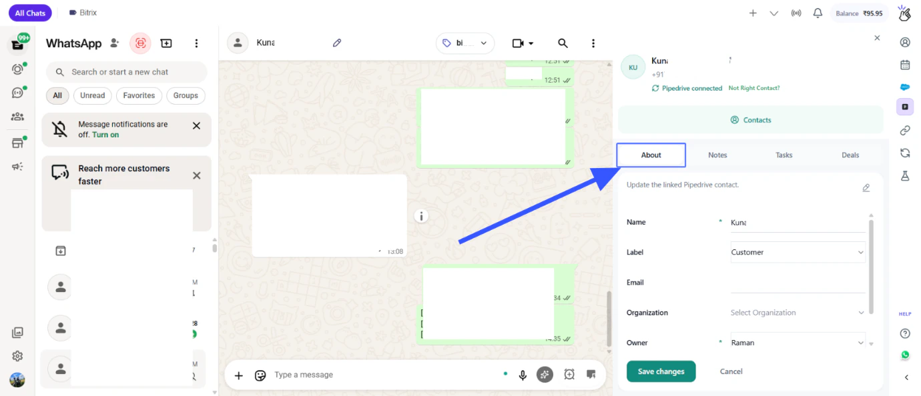The height and width of the screenshot is (396, 921).
Task: Open the notifications bell in top bar
Action: [818, 13]
